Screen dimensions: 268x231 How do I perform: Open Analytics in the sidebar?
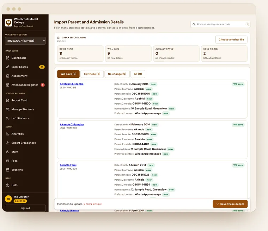point(25,134)
